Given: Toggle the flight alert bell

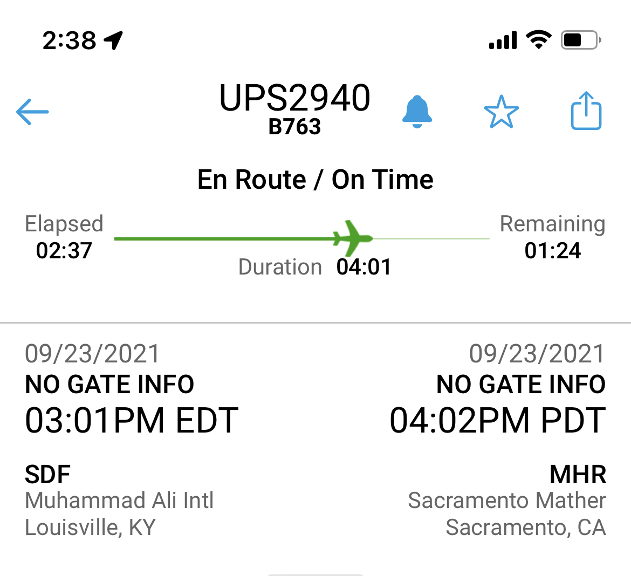Looking at the screenshot, I should pyautogui.click(x=417, y=112).
